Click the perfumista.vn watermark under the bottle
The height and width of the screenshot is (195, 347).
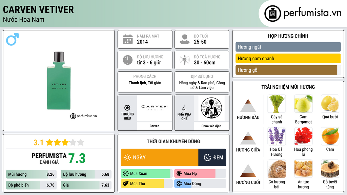tap(84, 116)
